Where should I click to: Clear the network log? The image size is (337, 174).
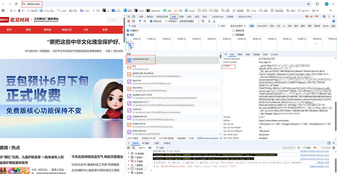134,21
